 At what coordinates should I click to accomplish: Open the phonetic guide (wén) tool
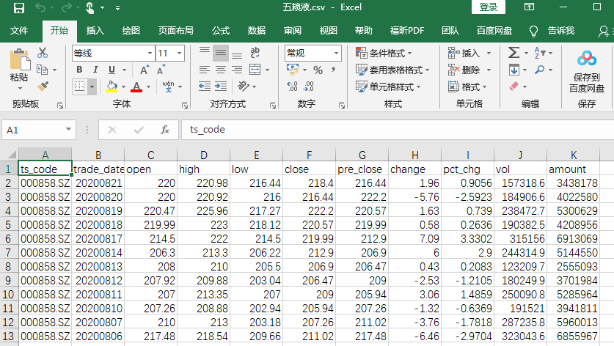coord(169,86)
